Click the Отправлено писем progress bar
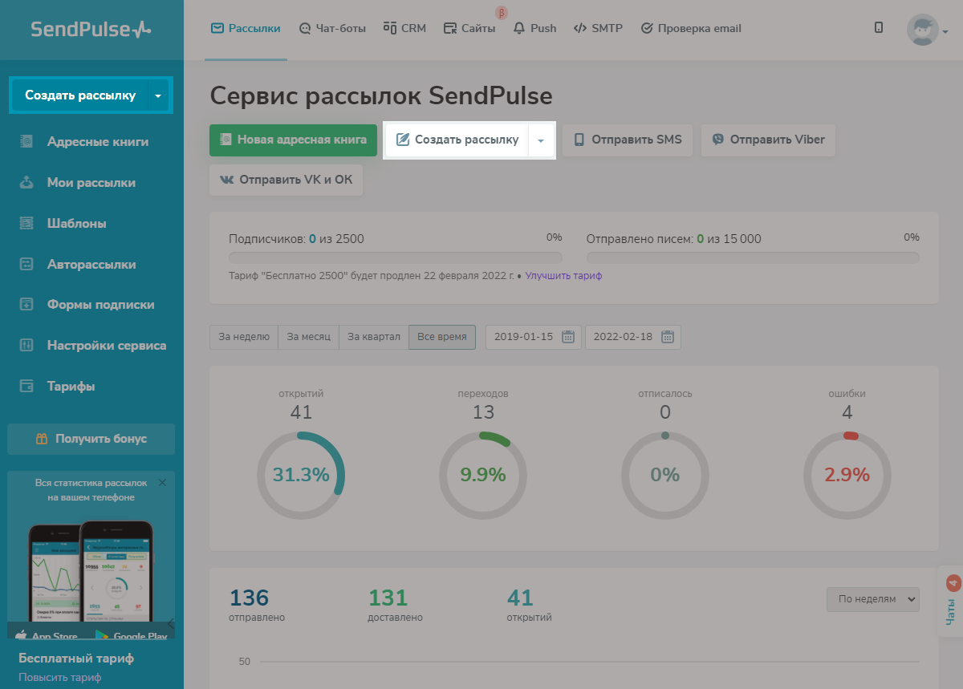 click(753, 258)
